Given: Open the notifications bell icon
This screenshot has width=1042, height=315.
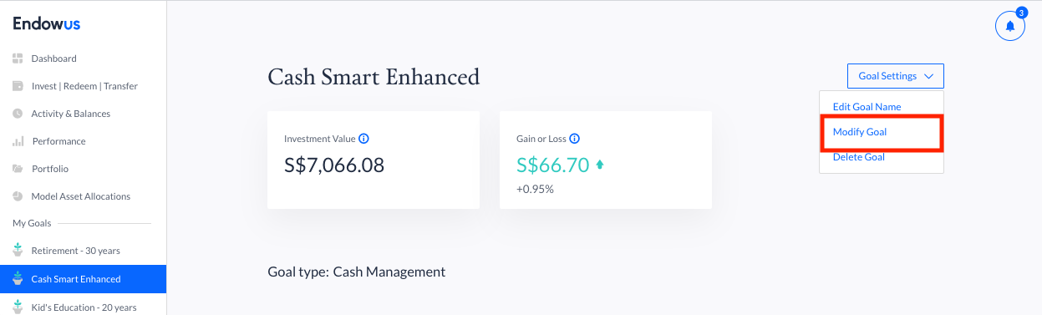Looking at the screenshot, I should coord(1009,26).
